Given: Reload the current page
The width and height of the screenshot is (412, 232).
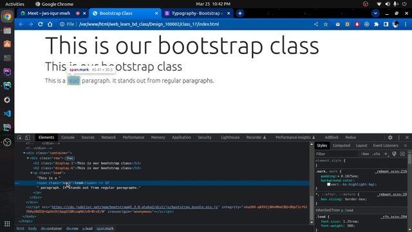Looking at the screenshot, I should tap(40, 24).
